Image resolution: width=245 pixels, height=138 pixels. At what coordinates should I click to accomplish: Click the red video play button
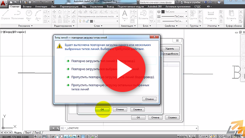tap(122, 69)
